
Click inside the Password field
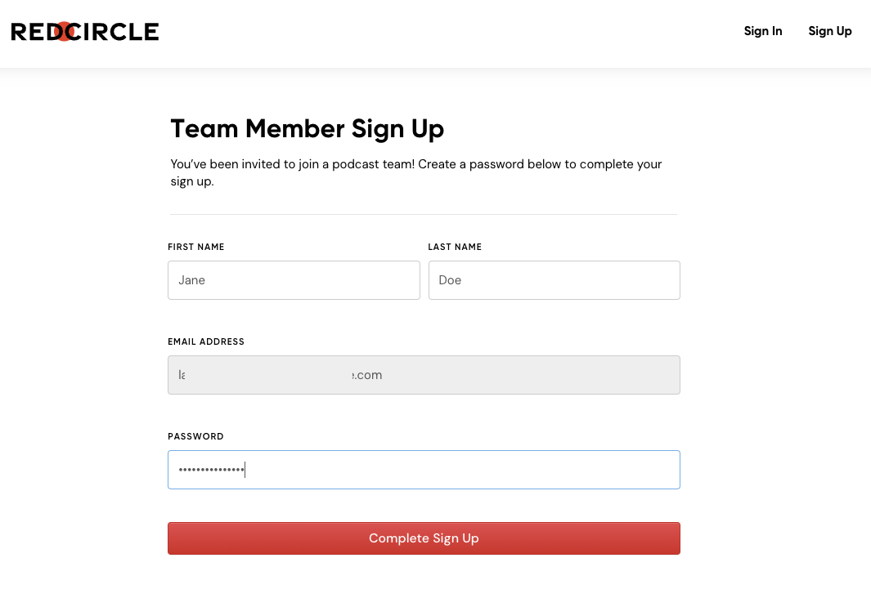click(458, 470)
